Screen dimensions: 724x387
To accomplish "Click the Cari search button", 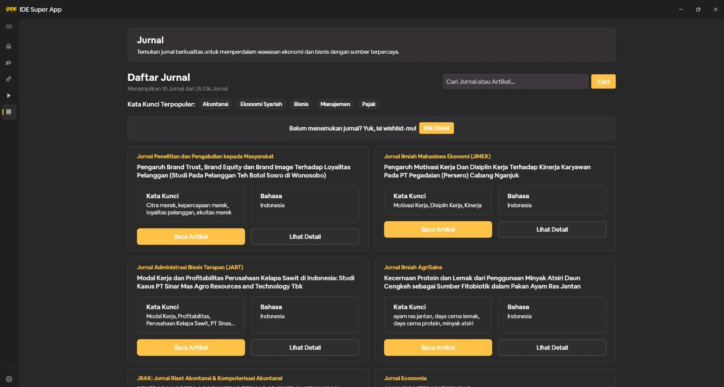I will coord(603,82).
